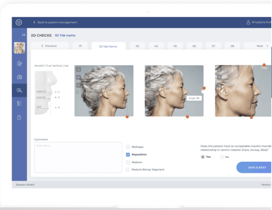Viewport: 272px width, 210px height.
Task: Open the clipboard notes sidebar icon
Action: [x=19, y=64]
